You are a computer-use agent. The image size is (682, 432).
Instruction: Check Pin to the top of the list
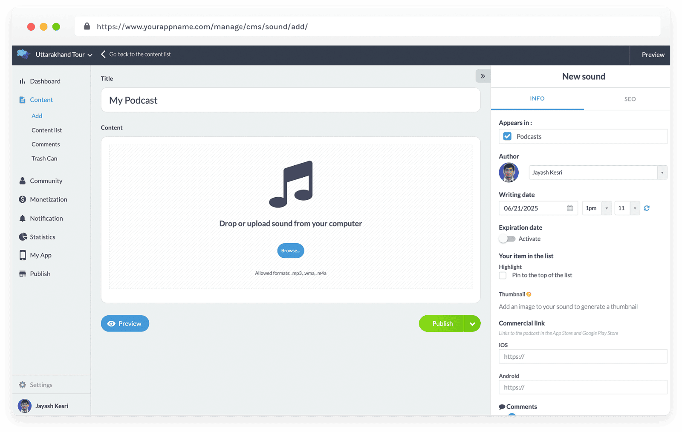click(503, 276)
